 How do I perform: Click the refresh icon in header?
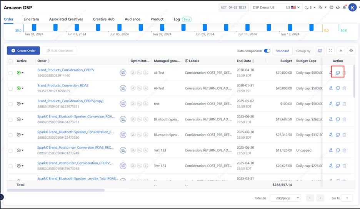tap(338, 7)
